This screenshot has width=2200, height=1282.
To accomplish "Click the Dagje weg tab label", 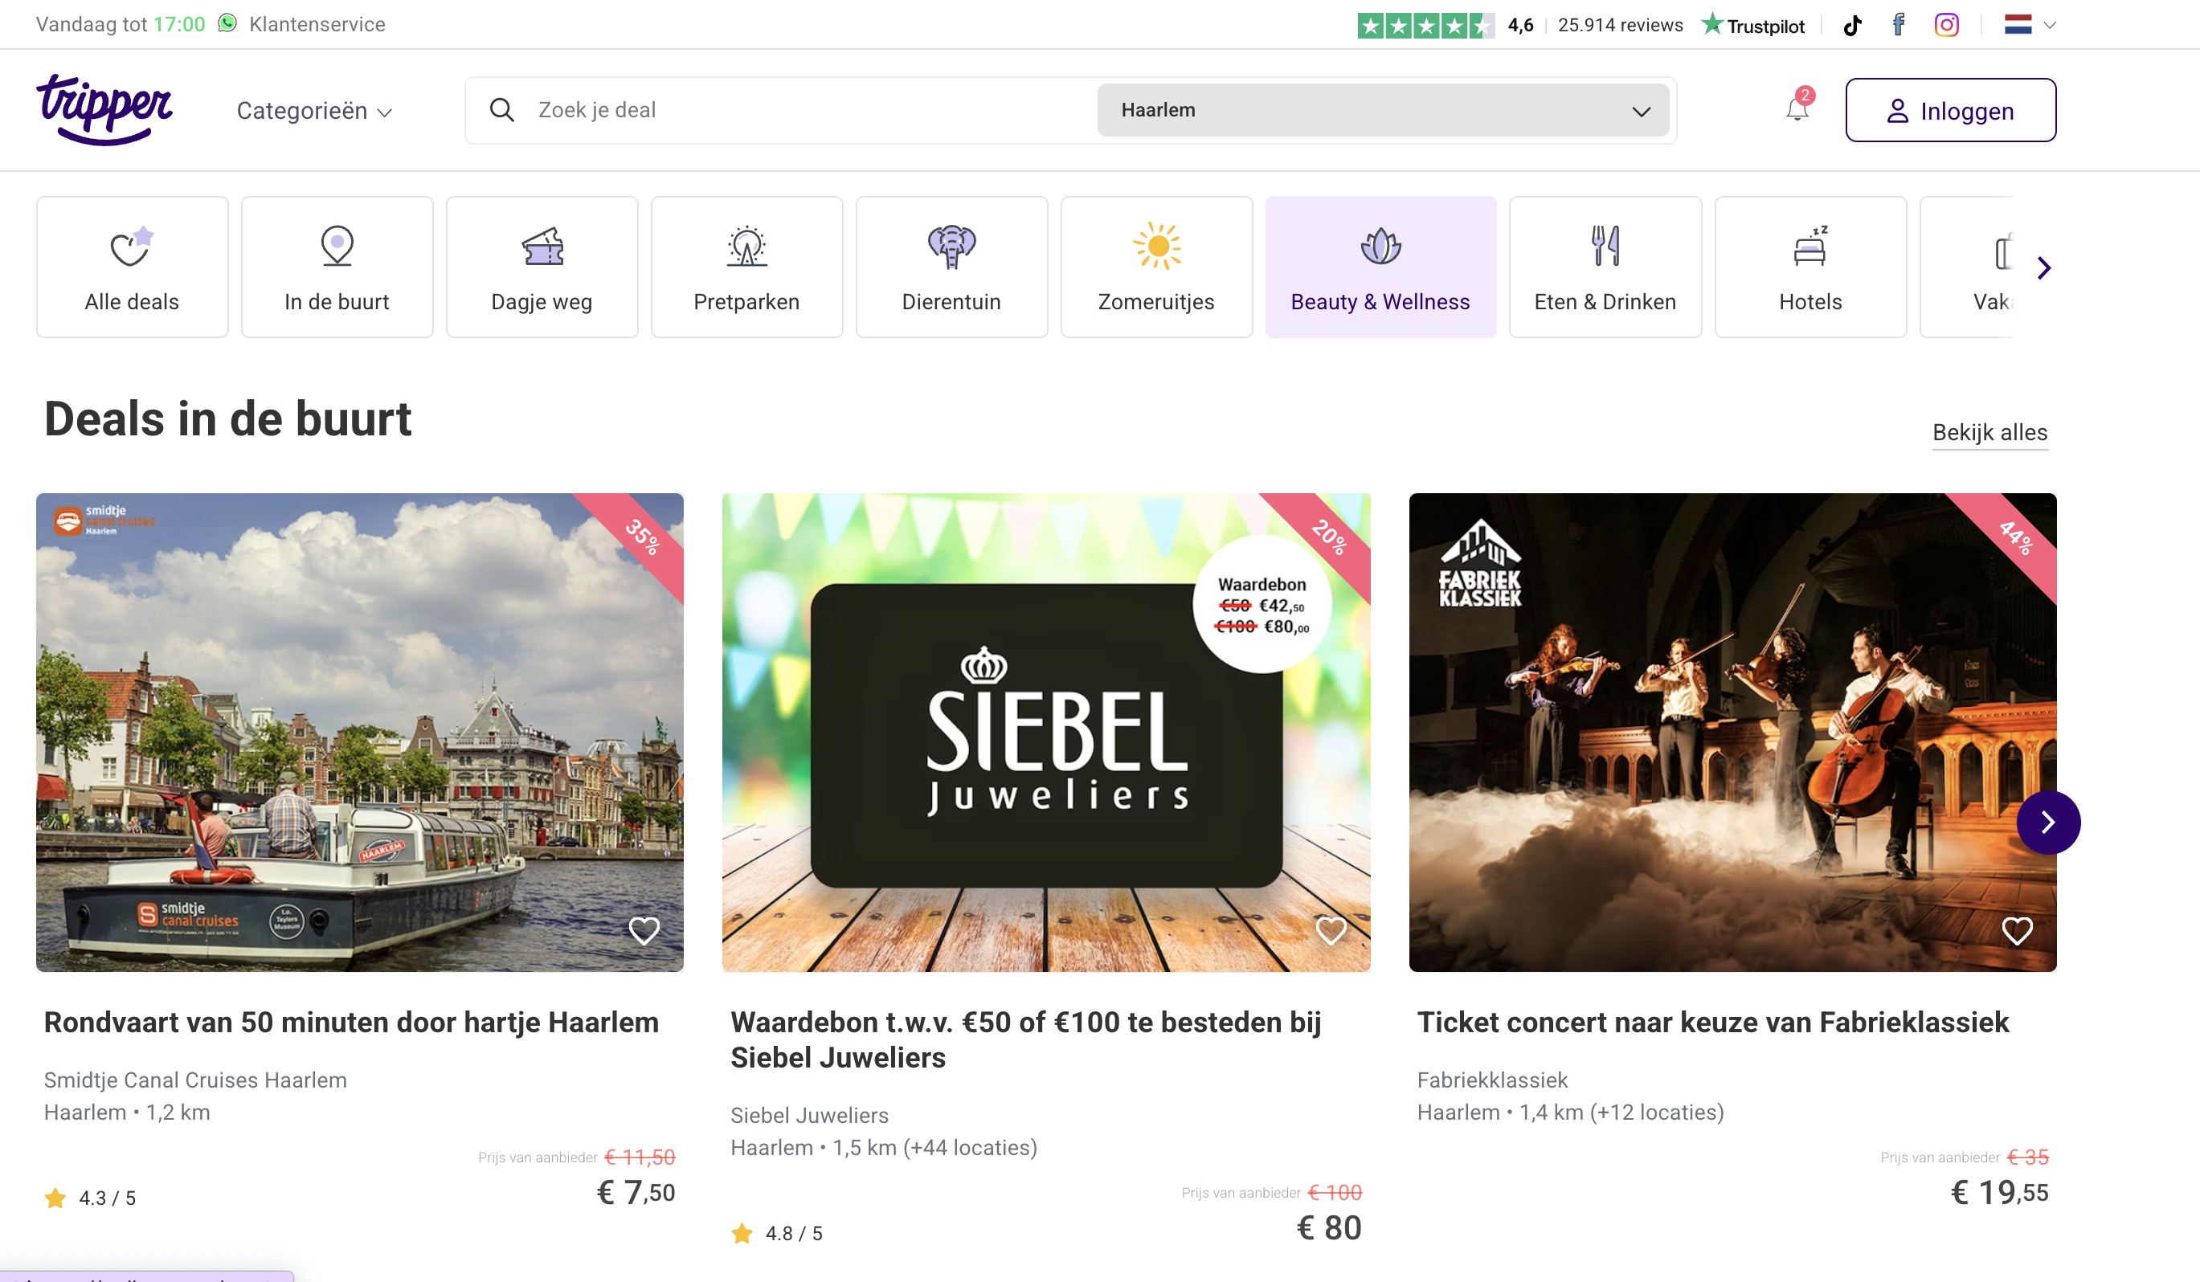I will [x=542, y=302].
